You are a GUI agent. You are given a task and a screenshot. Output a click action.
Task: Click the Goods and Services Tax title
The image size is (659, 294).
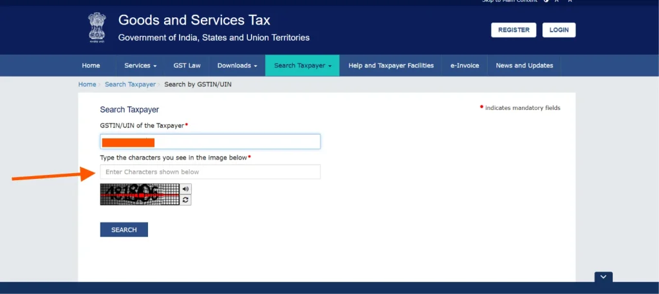(x=194, y=20)
